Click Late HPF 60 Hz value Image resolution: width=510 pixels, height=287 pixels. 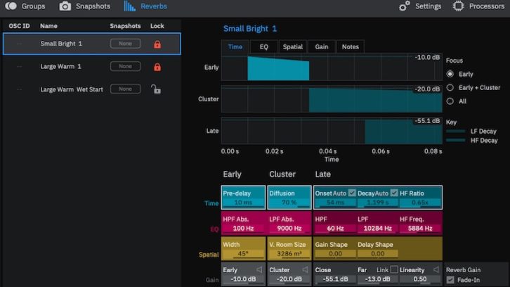335,229
